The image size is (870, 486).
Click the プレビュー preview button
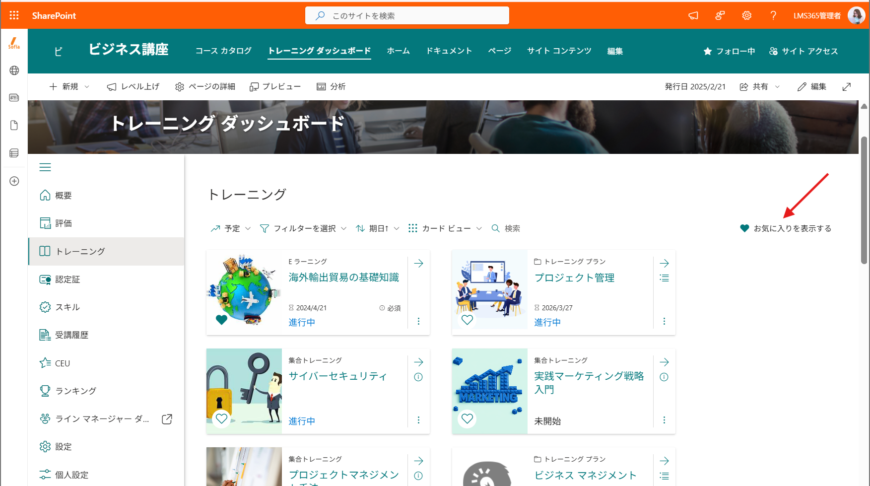tap(275, 87)
